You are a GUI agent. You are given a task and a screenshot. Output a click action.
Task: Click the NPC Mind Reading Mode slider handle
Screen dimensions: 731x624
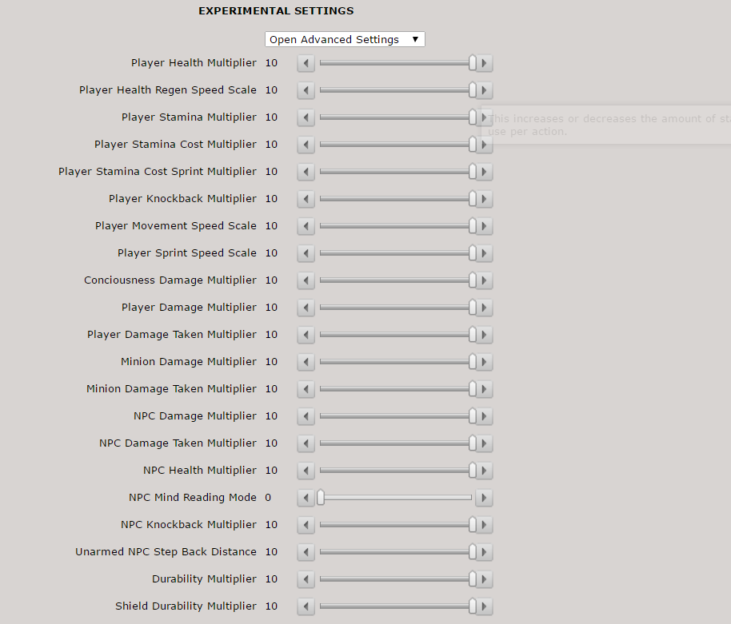click(321, 498)
